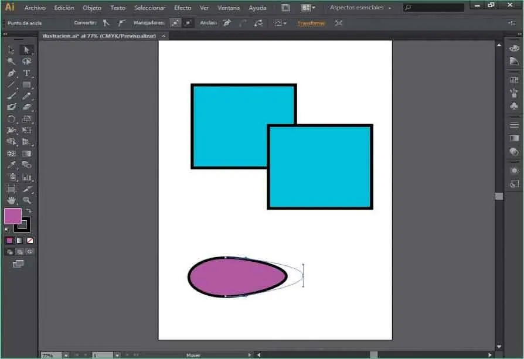
Task: Open the Texto menu
Action: click(x=118, y=8)
